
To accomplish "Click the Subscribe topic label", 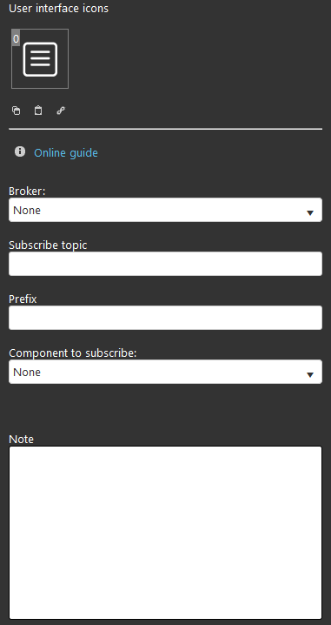I will click(x=48, y=245).
